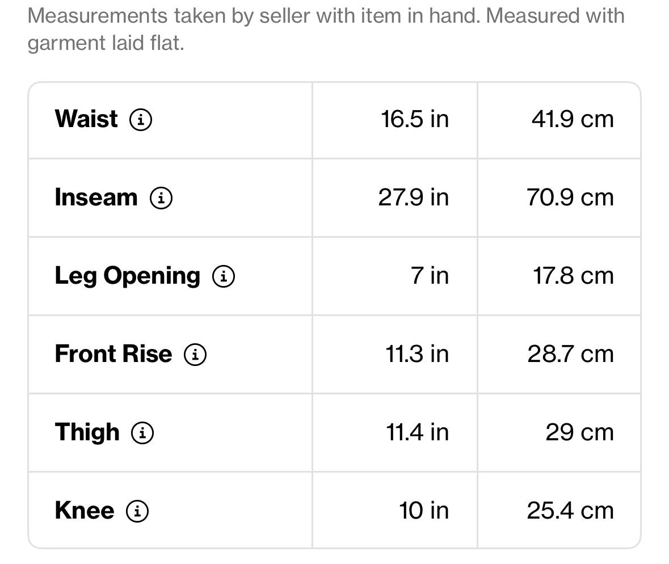Click the 10 in knee value
Image resolution: width=669 pixels, height=564 pixels.
pyautogui.click(x=424, y=511)
